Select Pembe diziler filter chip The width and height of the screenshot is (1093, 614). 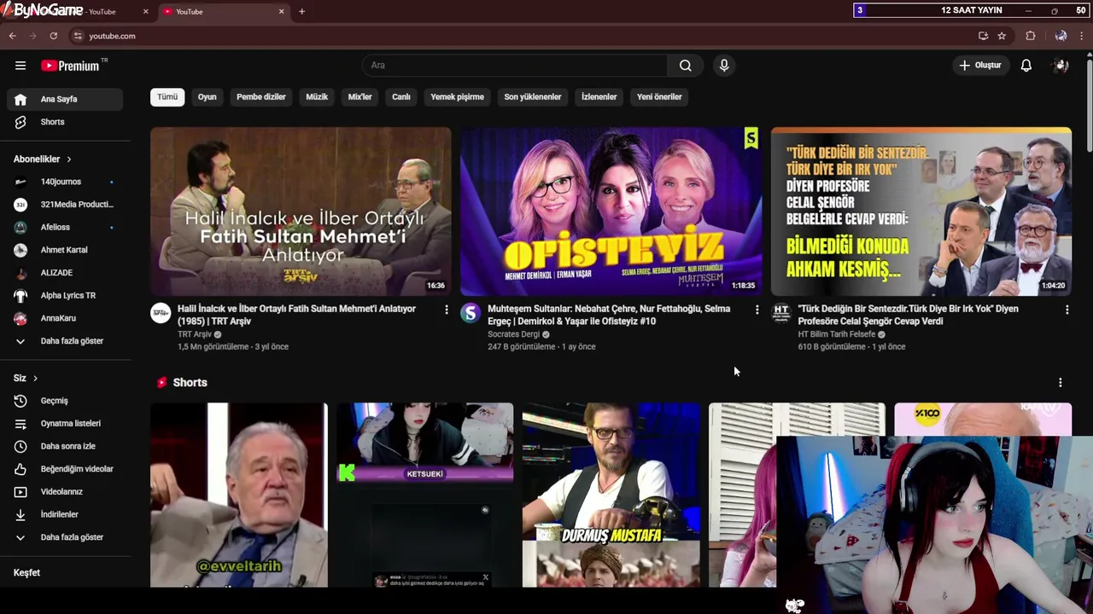[x=261, y=97]
